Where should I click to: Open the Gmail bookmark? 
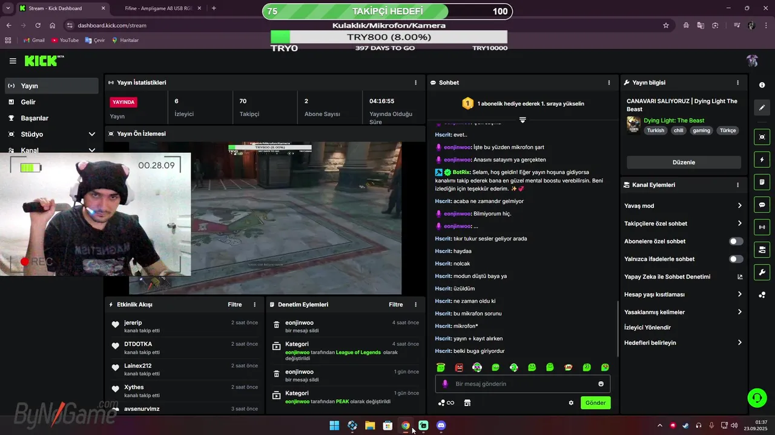coord(33,40)
